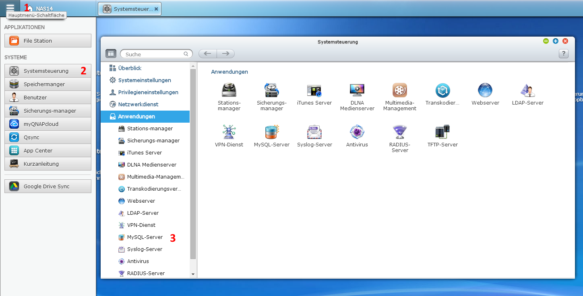This screenshot has height=296, width=583.
Task: Select iTunes Server in sidebar tree
Action: point(145,153)
